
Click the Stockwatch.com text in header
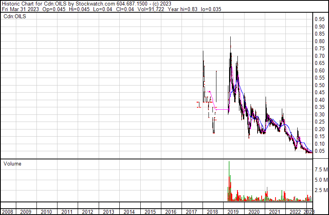click(93, 3)
